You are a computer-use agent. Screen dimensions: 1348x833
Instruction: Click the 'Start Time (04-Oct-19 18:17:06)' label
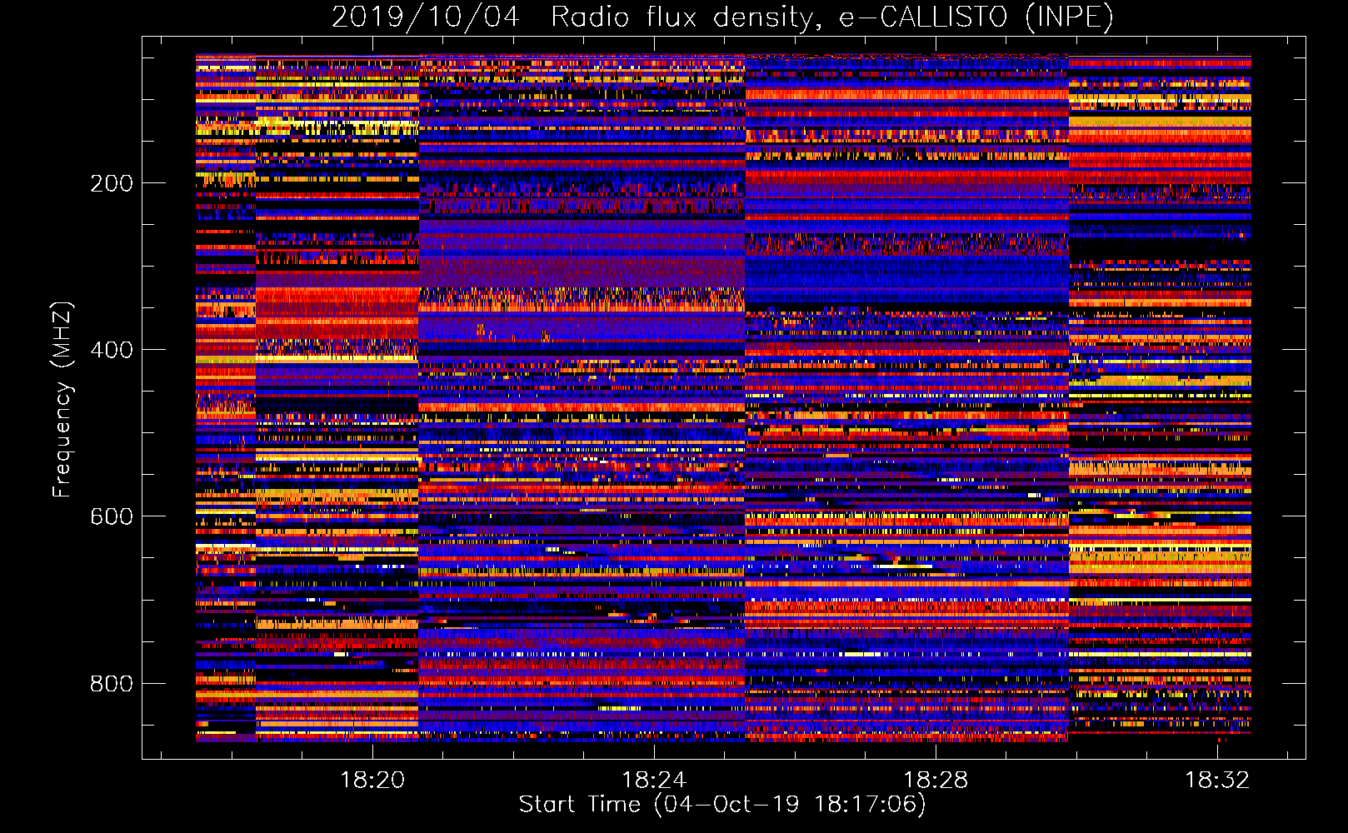tap(722, 805)
